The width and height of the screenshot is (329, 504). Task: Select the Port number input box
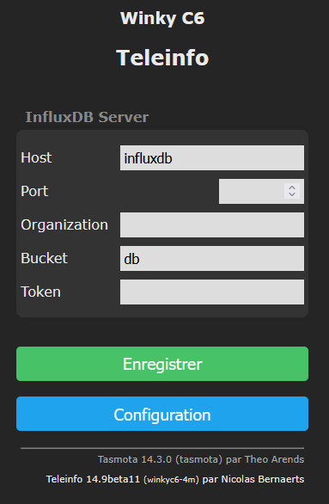tap(261, 191)
